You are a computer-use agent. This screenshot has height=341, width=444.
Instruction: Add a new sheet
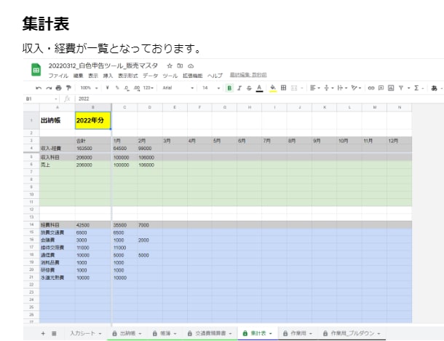(x=43, y=333)
